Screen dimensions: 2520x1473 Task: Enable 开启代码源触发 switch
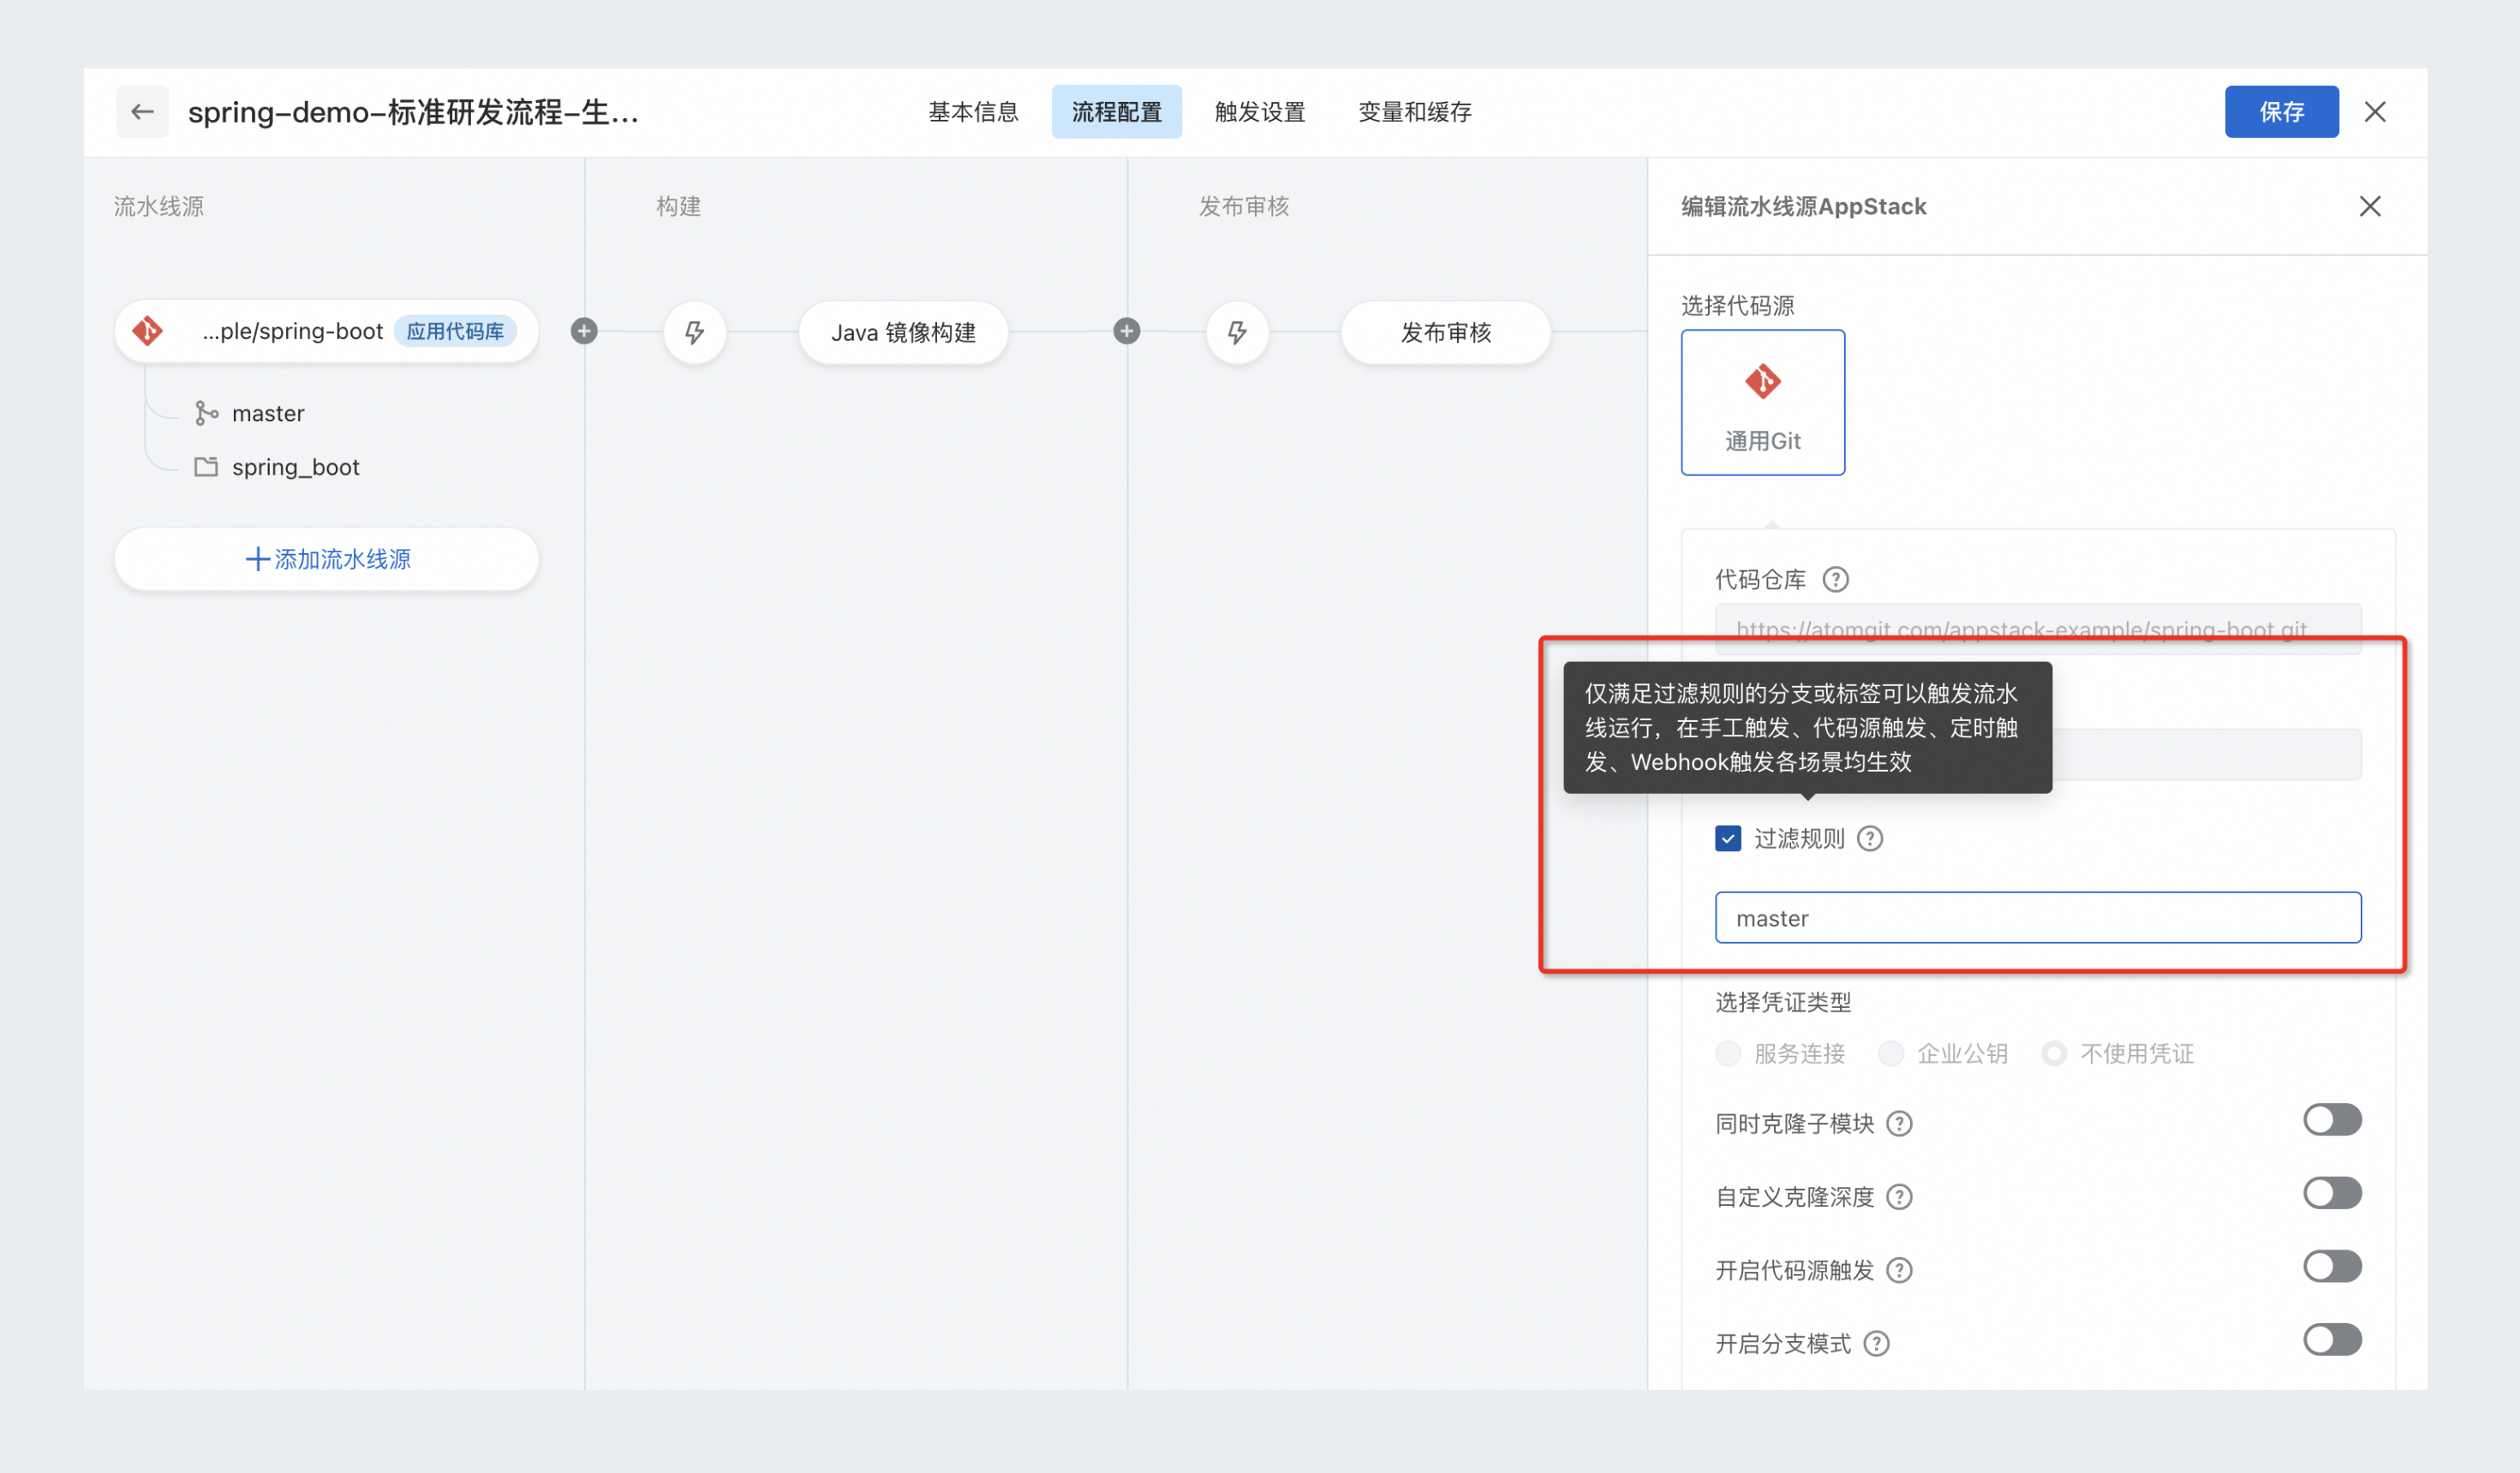[x=2332, y=1266]
